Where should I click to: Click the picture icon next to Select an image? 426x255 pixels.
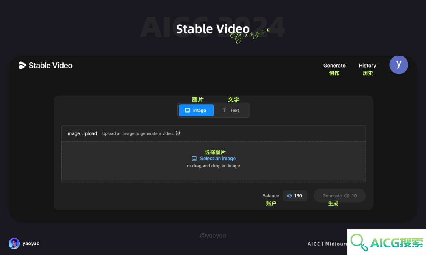(x=194, y=159)
